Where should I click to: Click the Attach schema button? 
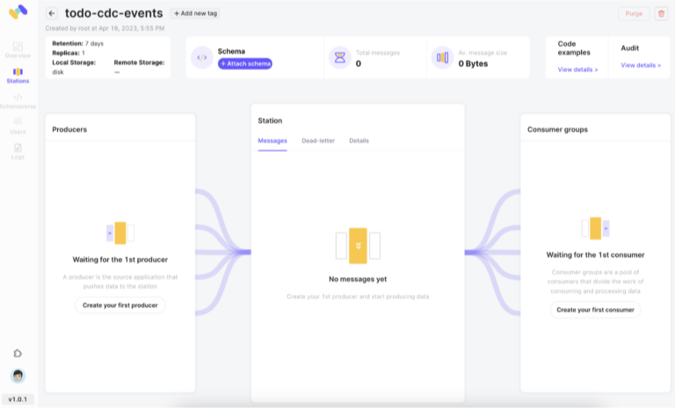coord(245,64)
